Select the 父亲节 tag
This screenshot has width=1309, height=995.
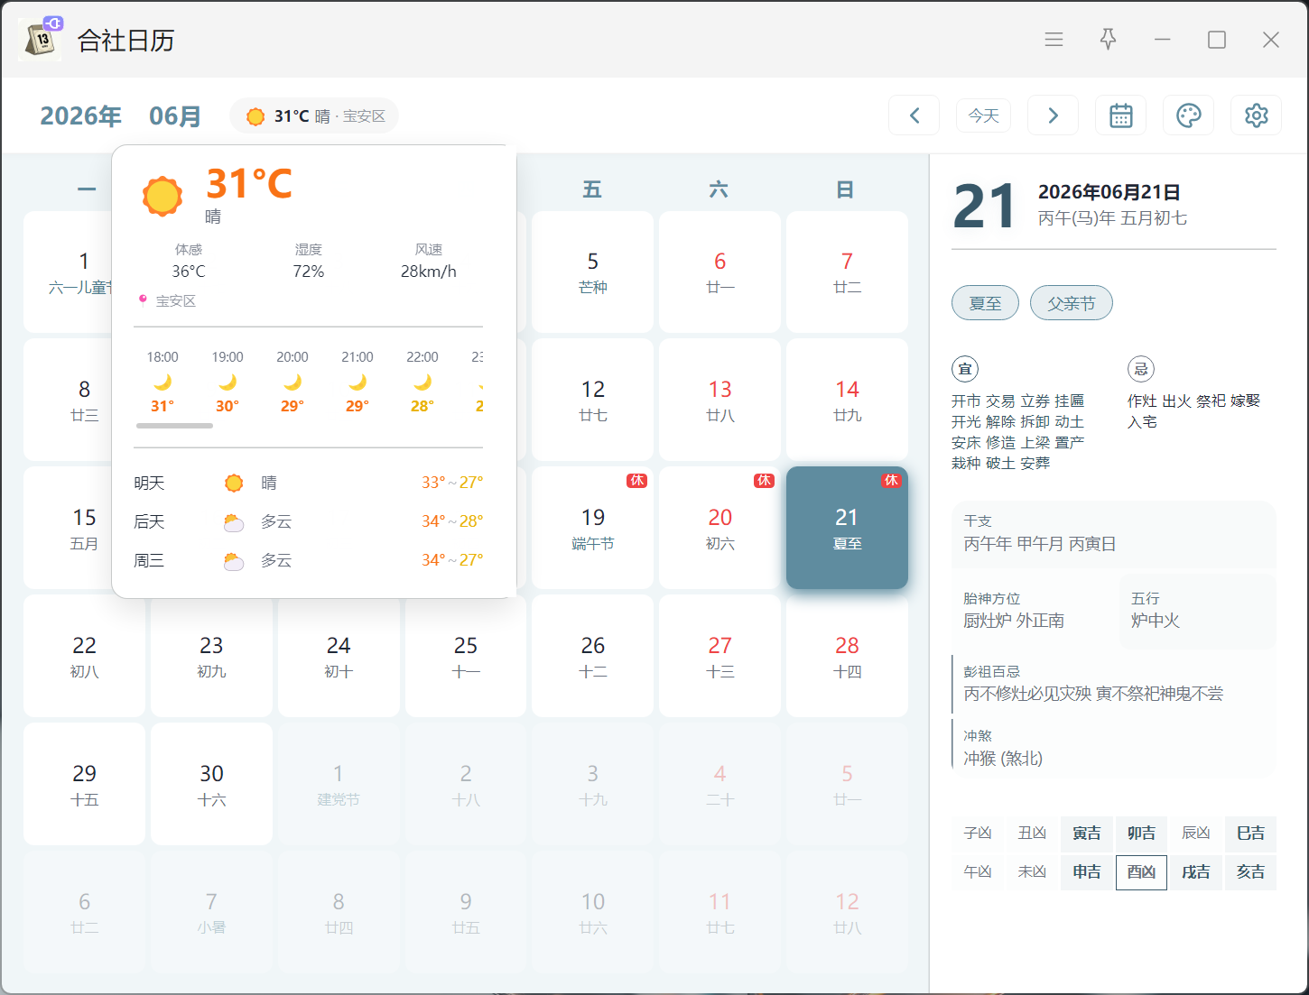(x=1072, y=303)
